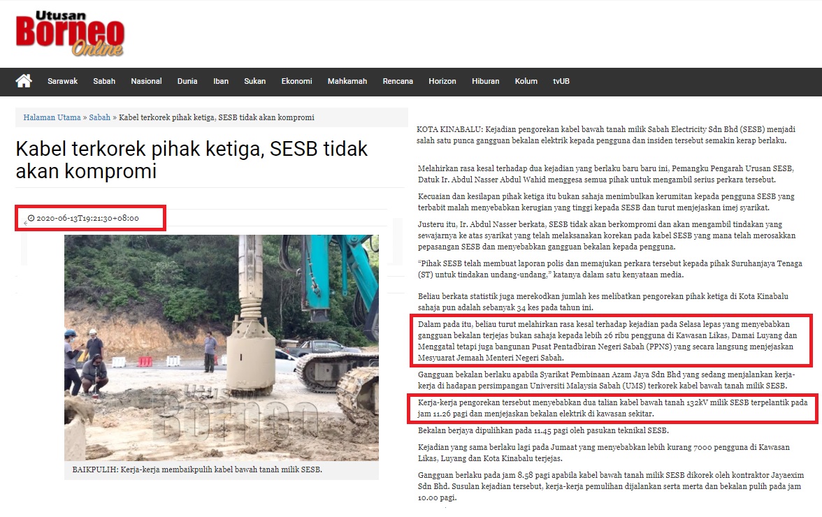The height and width of the screenshot is (517, 822).
Task: Go to the Rencana section
Action: (398, 81)
